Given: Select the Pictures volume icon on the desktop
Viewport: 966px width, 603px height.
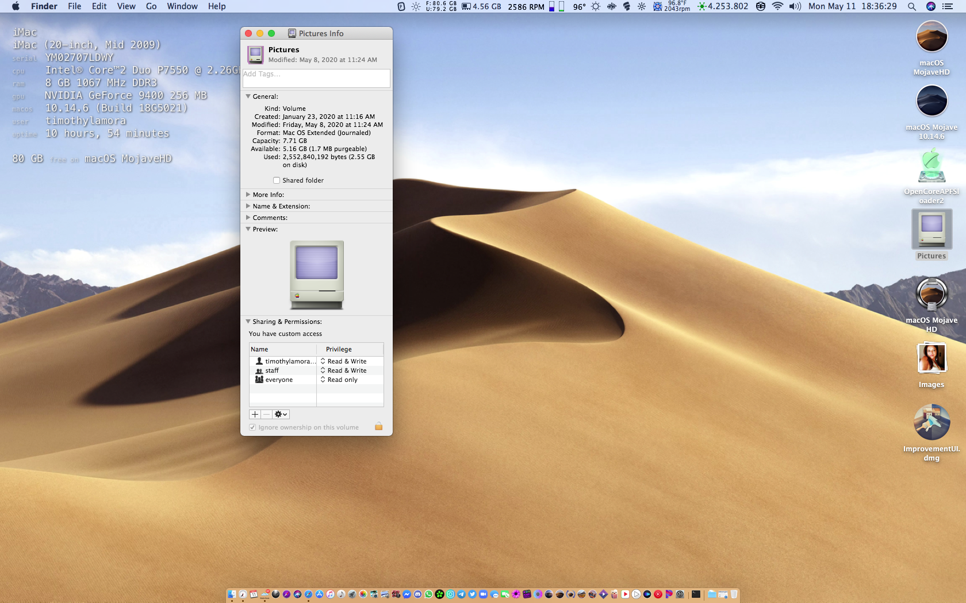Looking at the screenshot, I should (931, 229).
